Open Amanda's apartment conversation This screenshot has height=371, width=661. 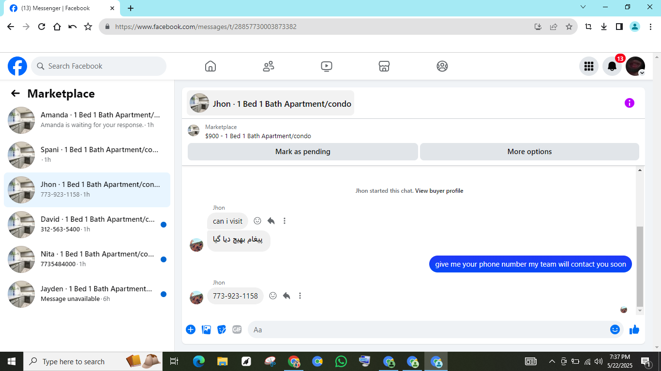pos(87,120)
